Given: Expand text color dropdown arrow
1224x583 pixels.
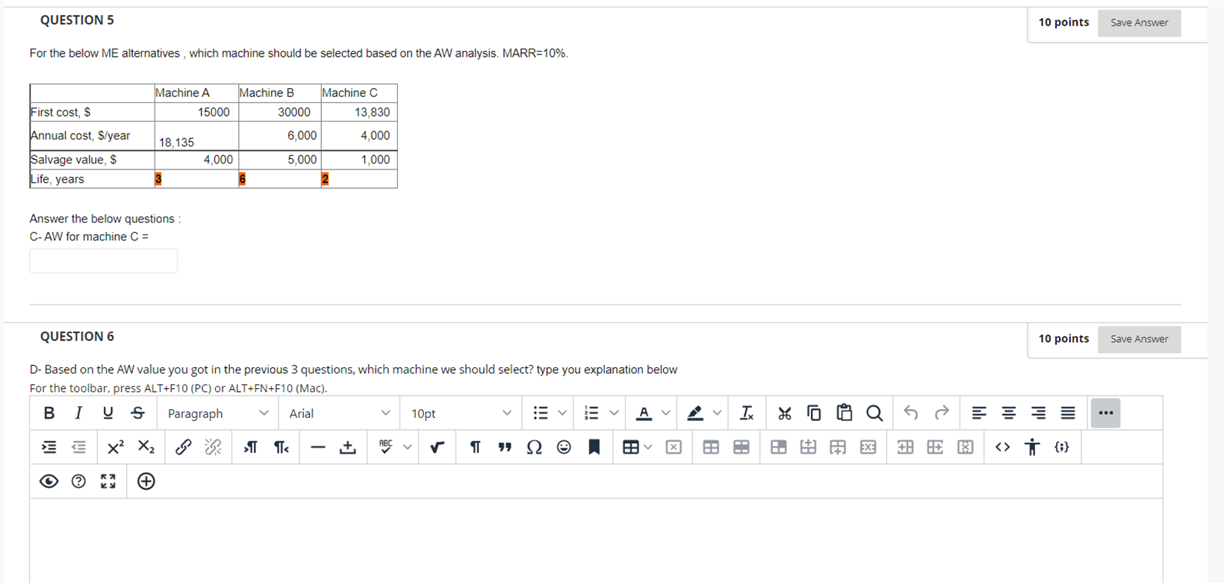Looking at the screenshot, I should pos(665,413).
